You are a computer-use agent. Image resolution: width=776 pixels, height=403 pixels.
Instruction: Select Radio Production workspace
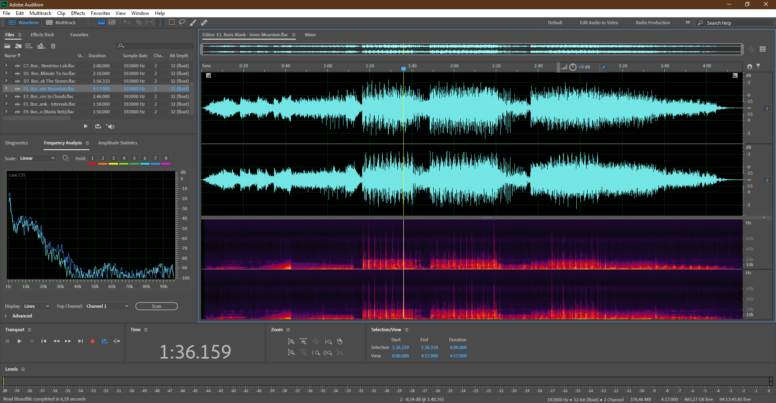pyautogui.click(x=653, y=23)
